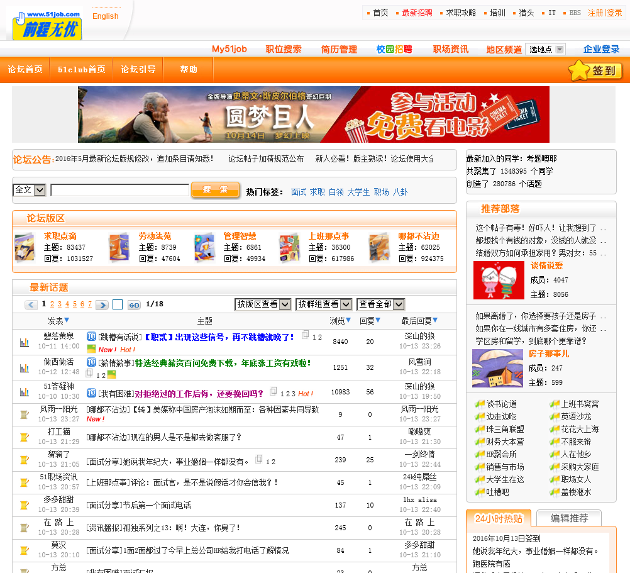Sort by 最后回复 arrow
The width and height of the screenshot is (630, 573).
click(436, 320)
